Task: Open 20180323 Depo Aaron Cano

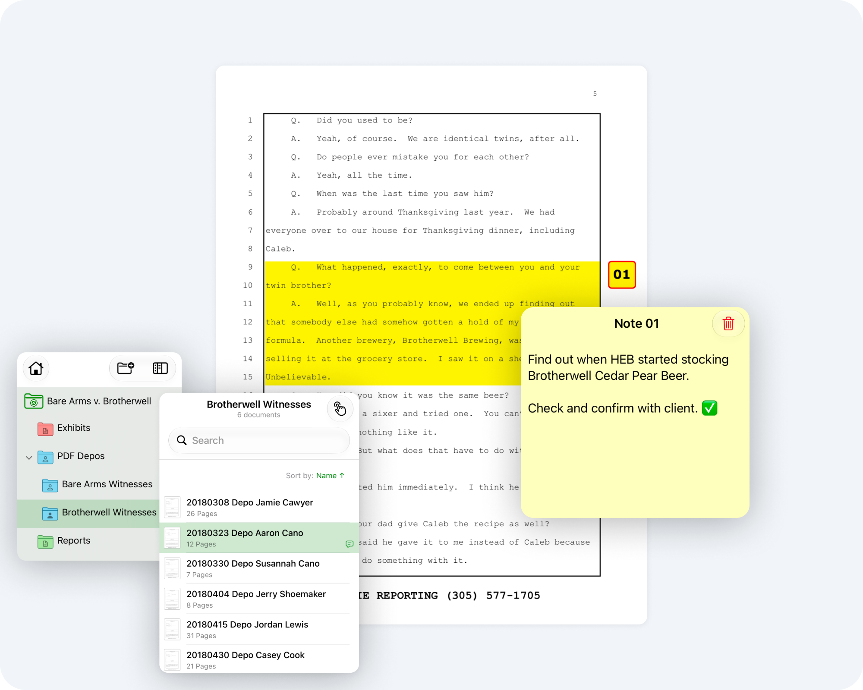Action: (259, 538)
